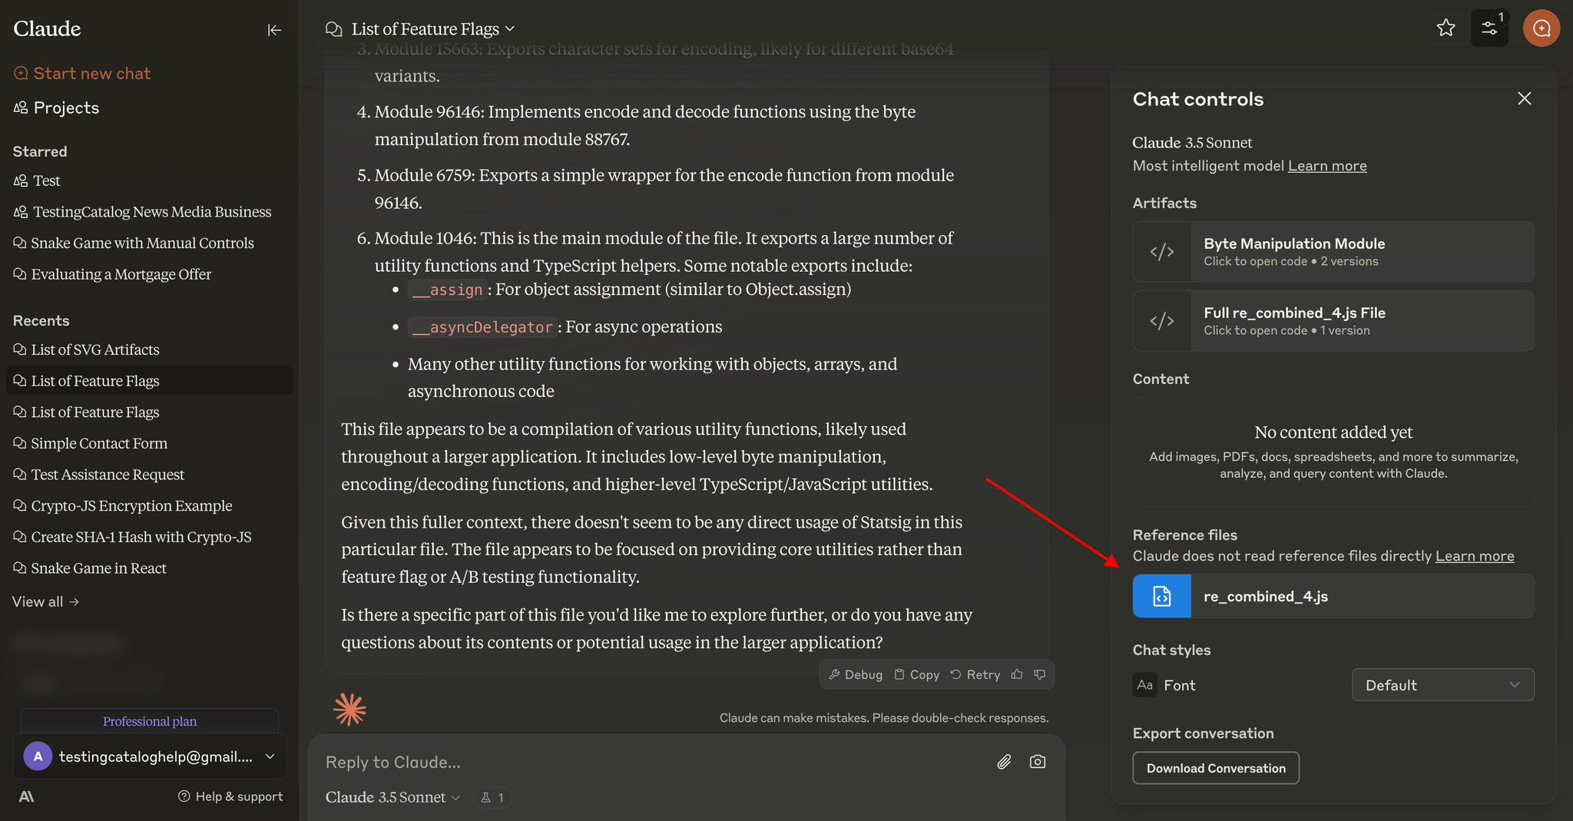
Task: Click into the Reply to Claude input field
Action: click(653, 762)
